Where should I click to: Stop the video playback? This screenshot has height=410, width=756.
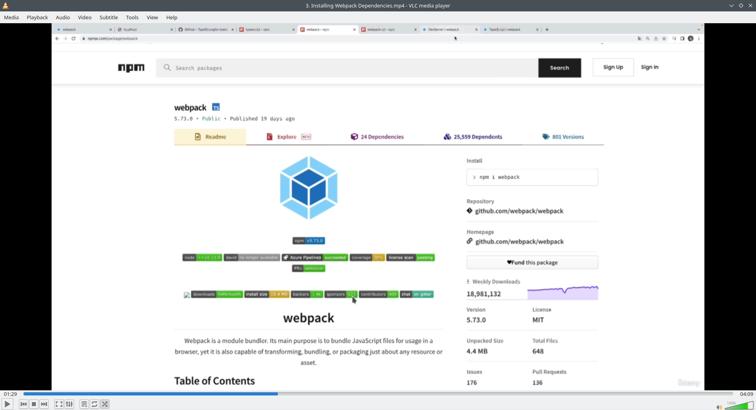tap(34, 404)
